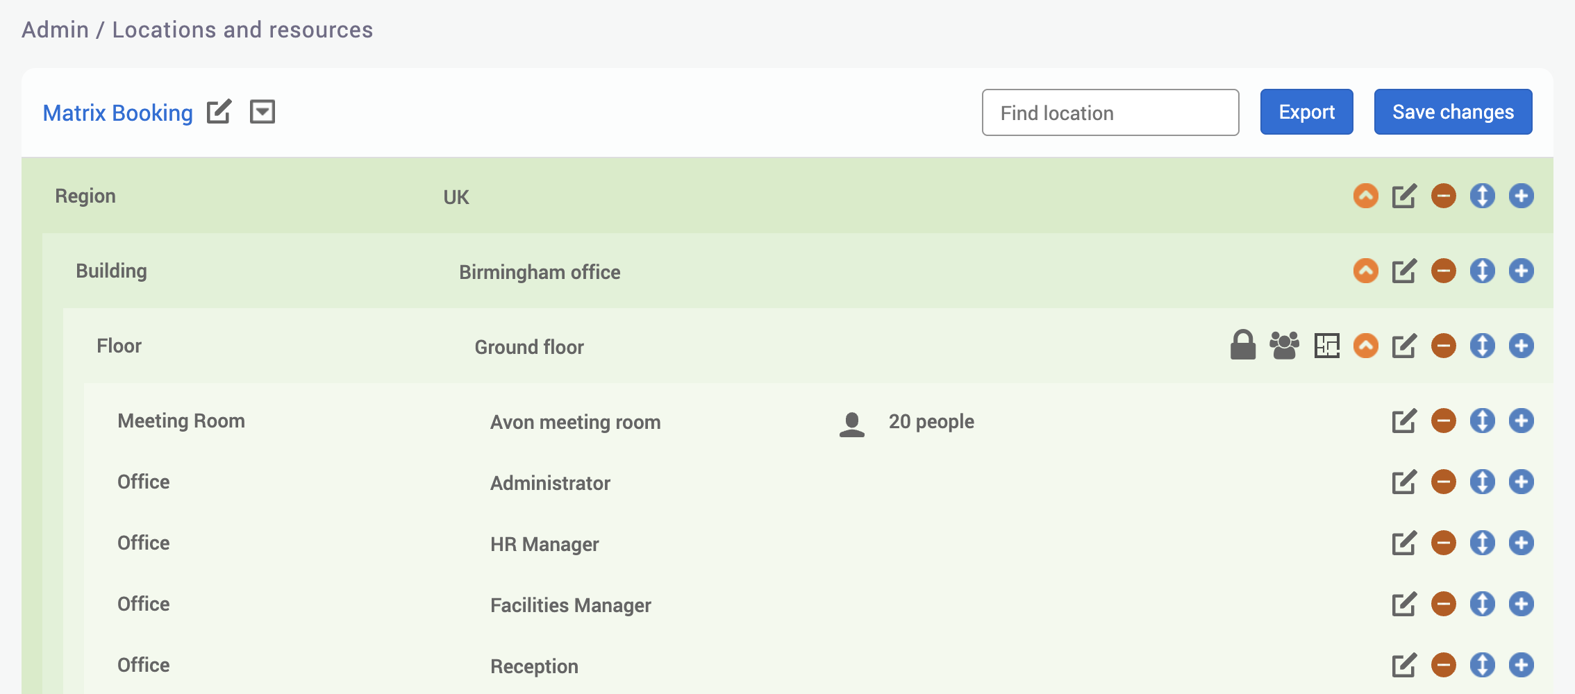Click inside the Find location field
The height and width of the screenshot is (694, 1575).
tap(1109, 112)
